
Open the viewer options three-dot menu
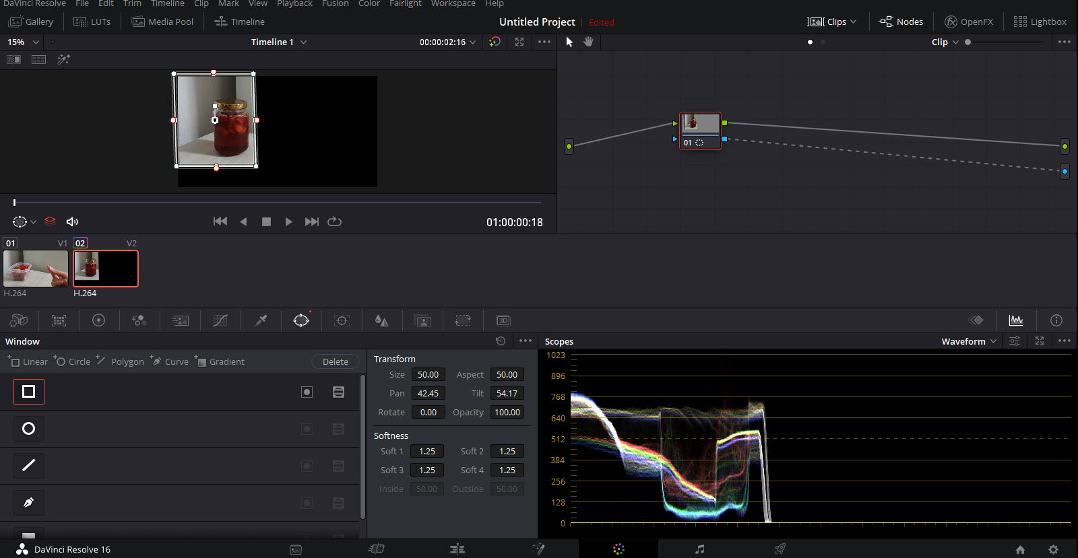click(x=544, y=42)
